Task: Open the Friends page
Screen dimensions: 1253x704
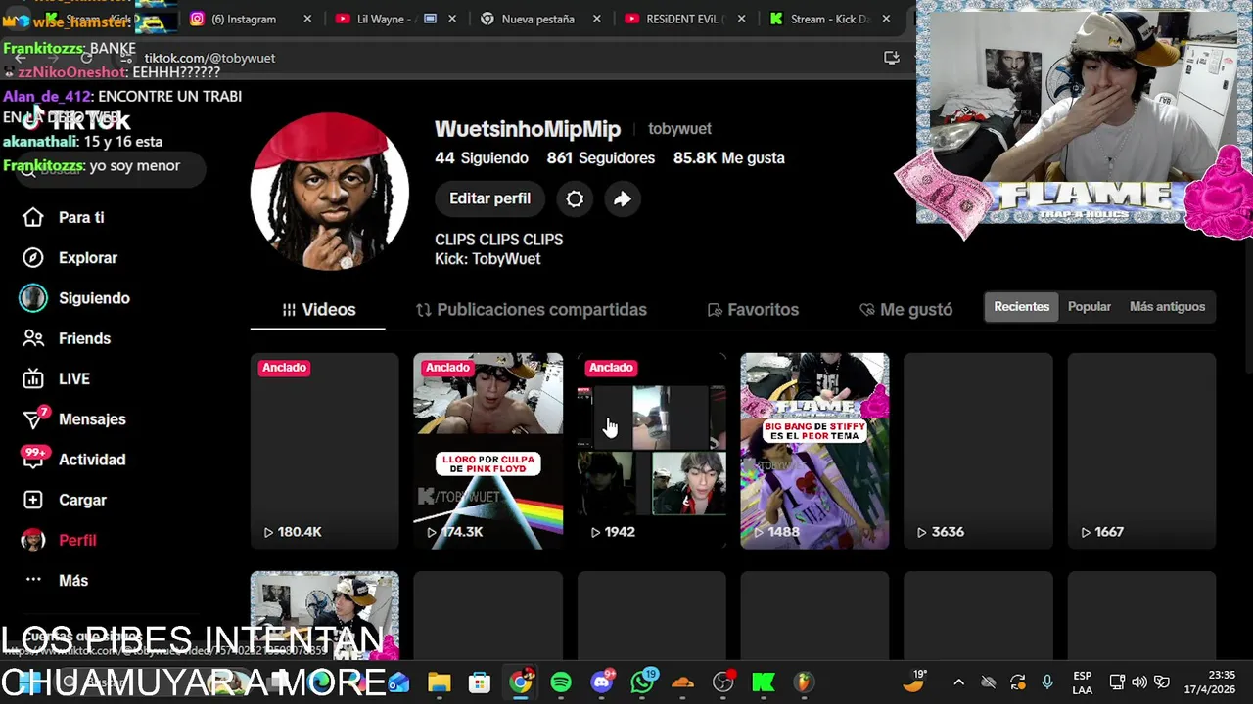Action: point(67,338)
